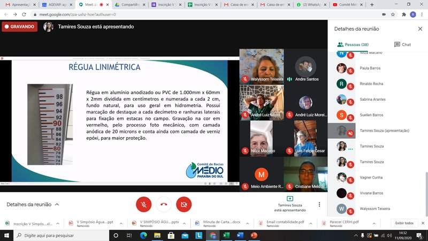Select Andre Santos video tile

coord(305,66)
